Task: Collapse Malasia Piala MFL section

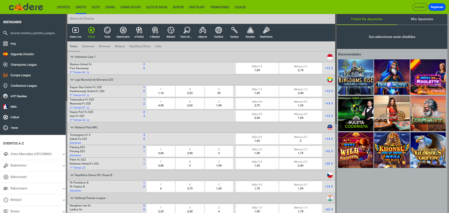Action: [x=72, y=127]
